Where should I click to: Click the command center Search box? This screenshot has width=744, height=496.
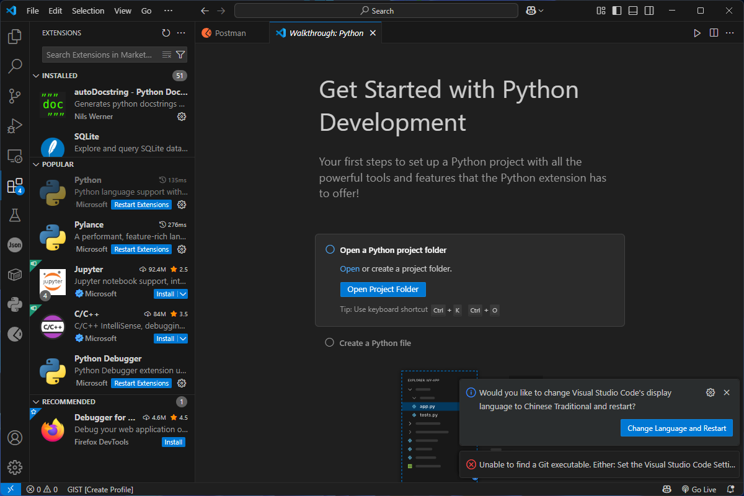pyautogui.click(x=376, y=11)
